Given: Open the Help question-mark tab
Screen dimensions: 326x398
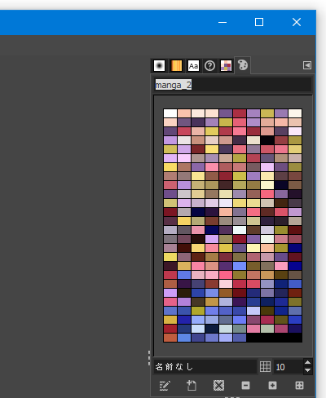Looking at the screenshot, I should (209, 66).
